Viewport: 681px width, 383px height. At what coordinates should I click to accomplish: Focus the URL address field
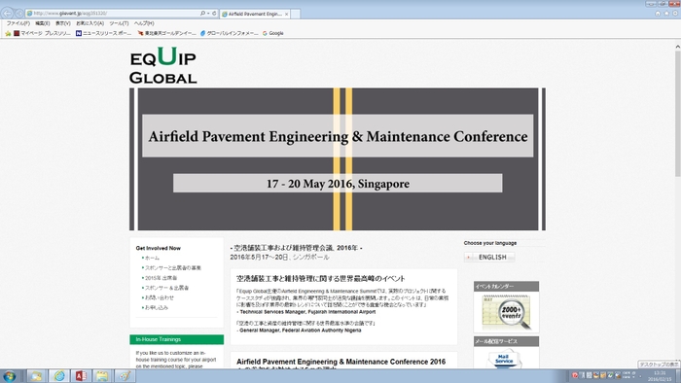113,14
